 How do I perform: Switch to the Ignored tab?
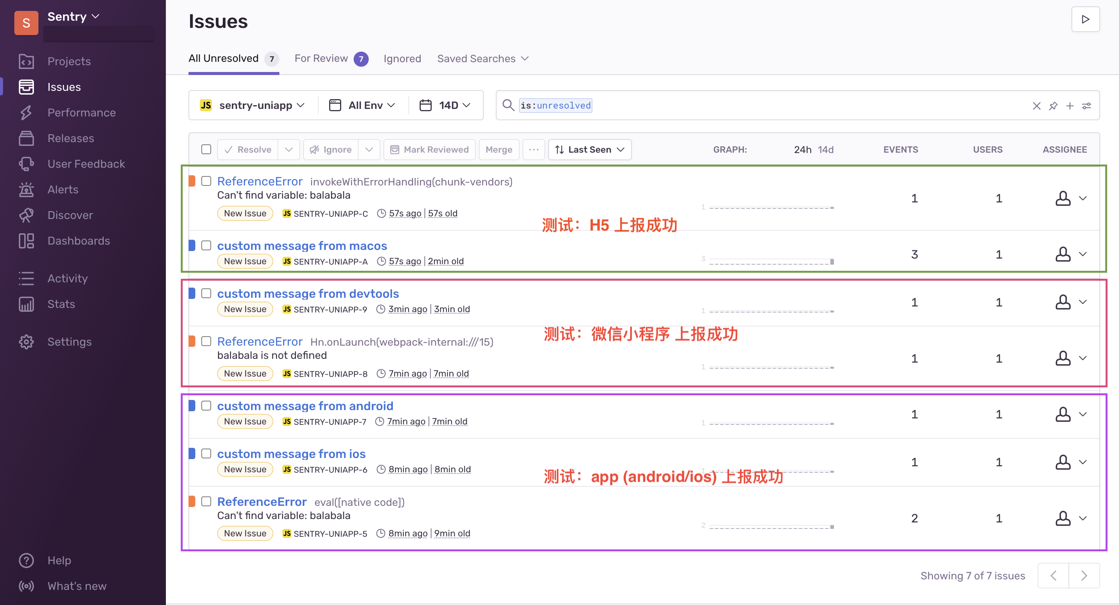point(402,59)
